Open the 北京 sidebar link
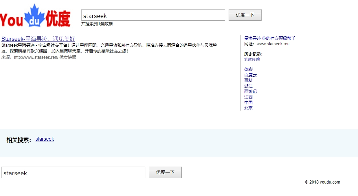Screen dimensions: 358x196 pyautogui.click(x=248, y=108)
